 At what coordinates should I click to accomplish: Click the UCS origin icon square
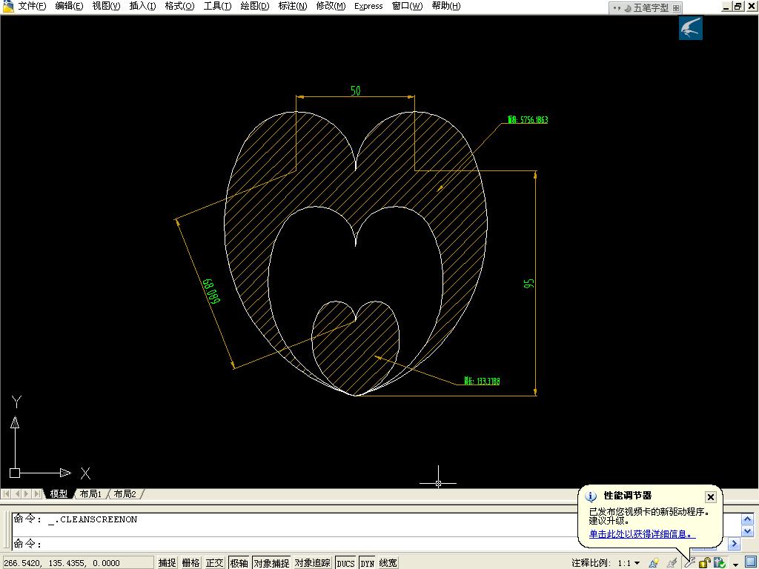(x=15, y=473)
